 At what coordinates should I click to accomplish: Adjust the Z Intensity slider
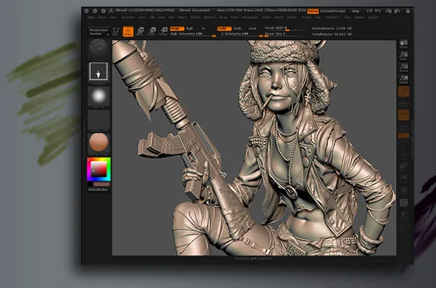click(x=241, y=34)
